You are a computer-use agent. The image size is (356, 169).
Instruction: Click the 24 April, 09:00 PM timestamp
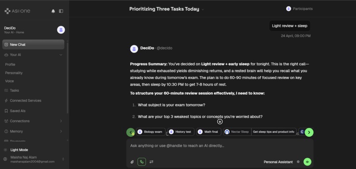click(x=295, y=36)
